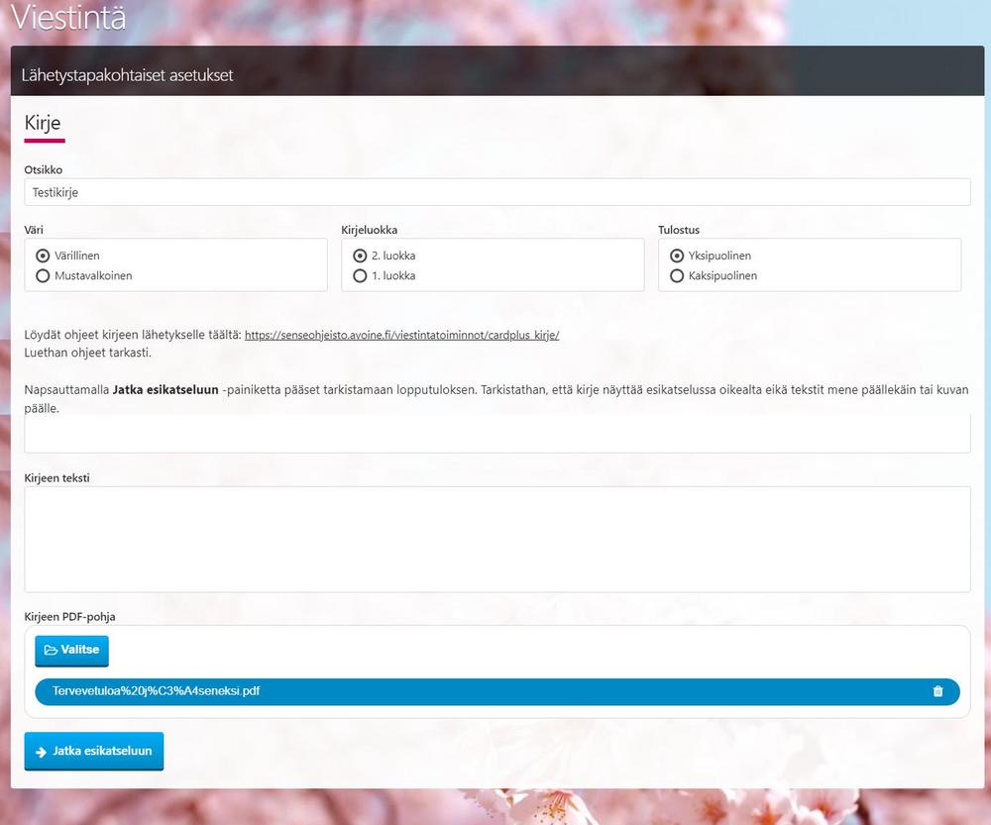Select the Värillinen color option

[43, 256]
